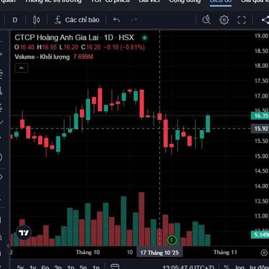Toggle log scale

240,267
